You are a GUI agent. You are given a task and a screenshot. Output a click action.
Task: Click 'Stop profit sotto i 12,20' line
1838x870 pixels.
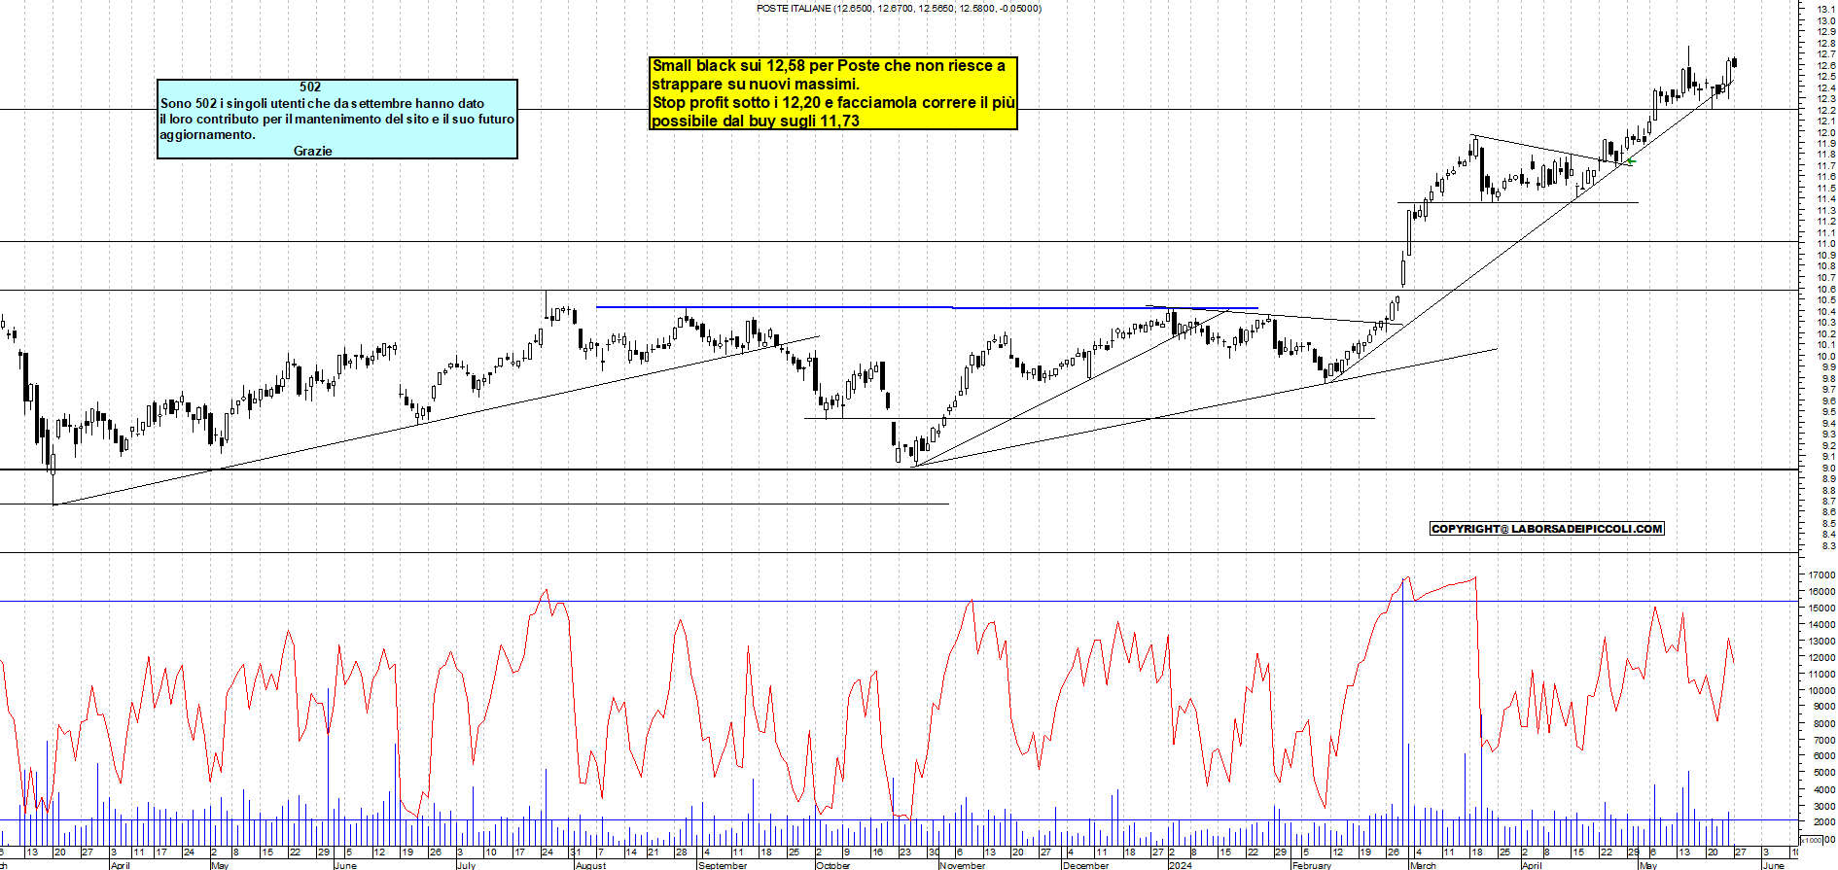point(833,102)
